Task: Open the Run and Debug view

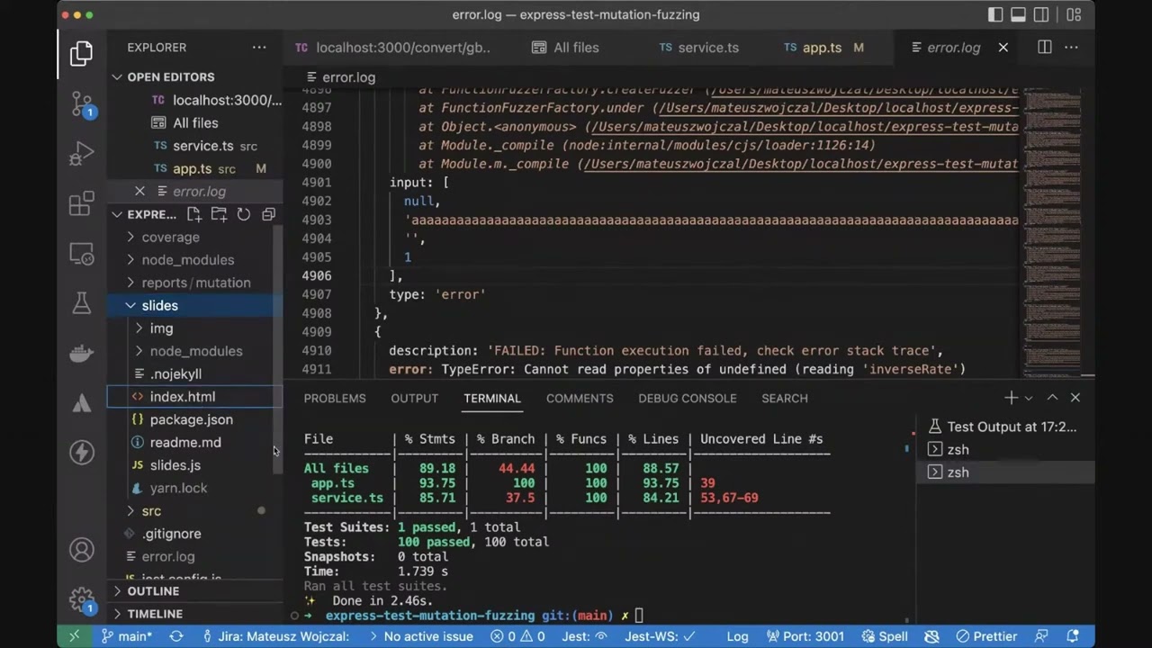Action: click(82, 154)
